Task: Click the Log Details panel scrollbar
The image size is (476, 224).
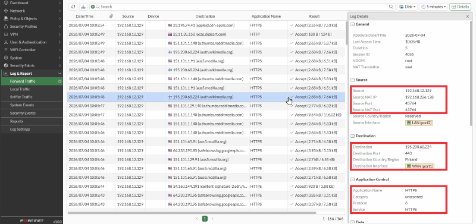Action: click(x=471, y=72)
